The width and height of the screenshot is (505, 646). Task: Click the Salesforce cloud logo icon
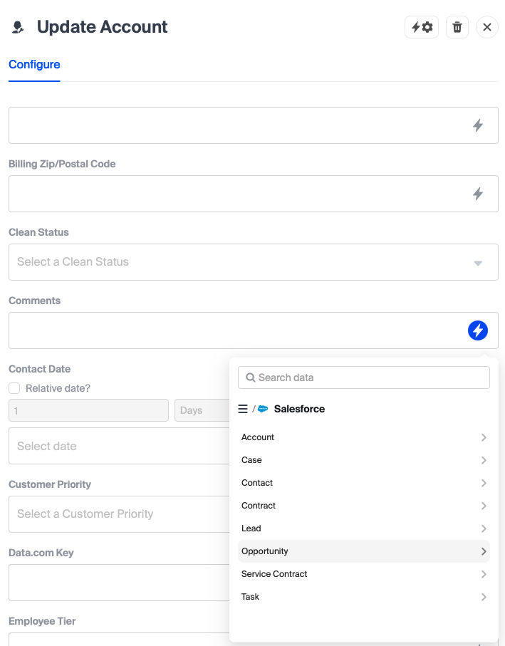(x=263, y=409)
